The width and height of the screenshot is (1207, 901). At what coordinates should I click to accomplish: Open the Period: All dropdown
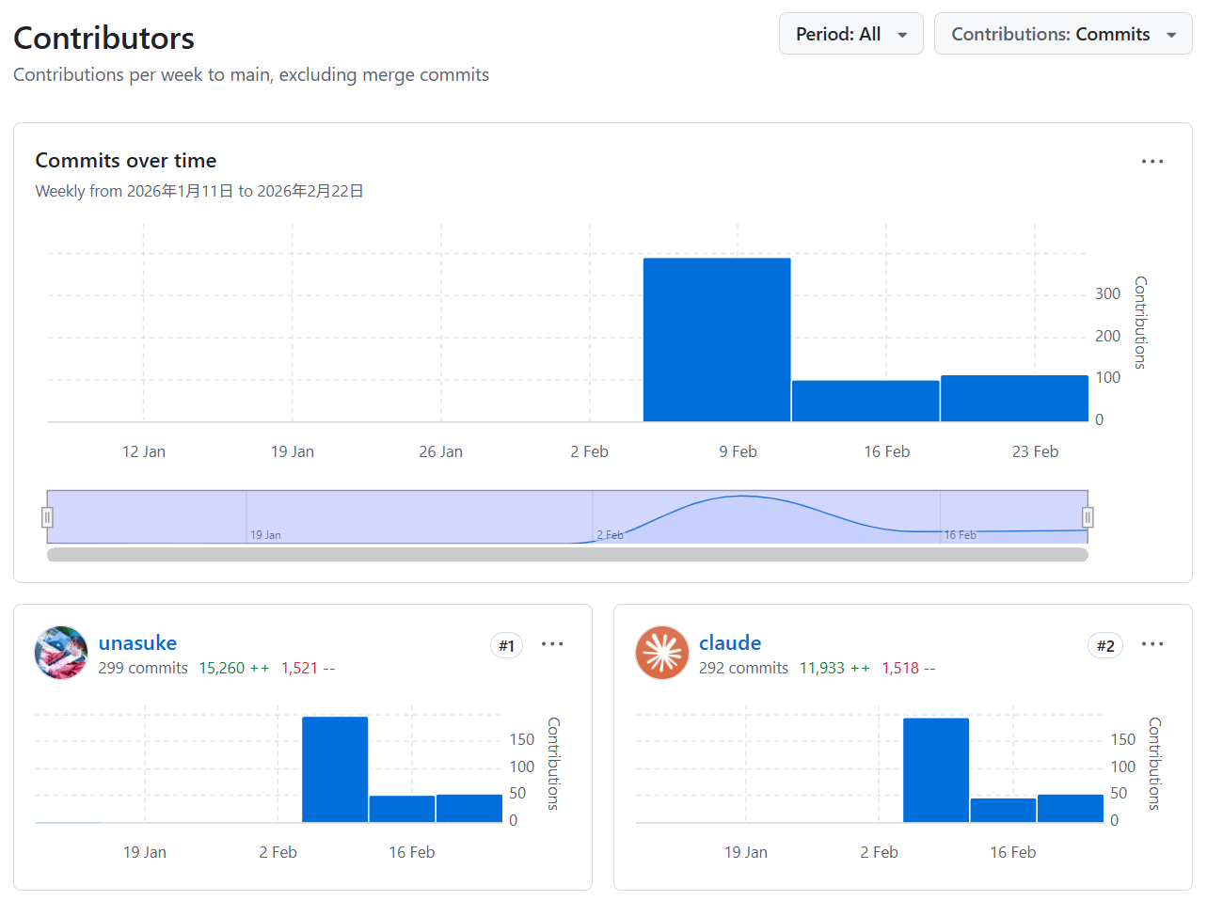tap(850, 33)
